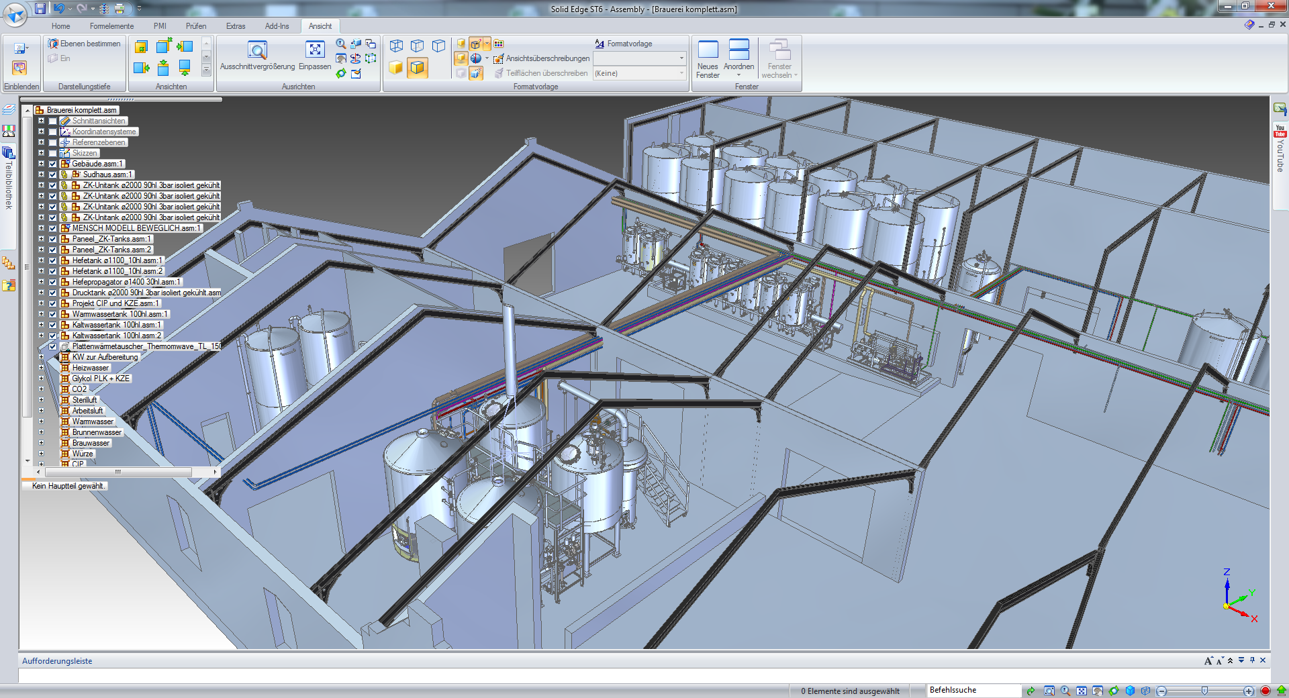Open the Extras ribbon tab
The width and height of the screenshot is (1289, 698).
pyautogui.click(x=236, y=26)
